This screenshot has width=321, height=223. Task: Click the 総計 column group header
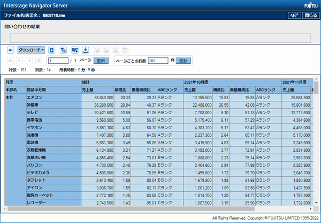pos(132,82)
